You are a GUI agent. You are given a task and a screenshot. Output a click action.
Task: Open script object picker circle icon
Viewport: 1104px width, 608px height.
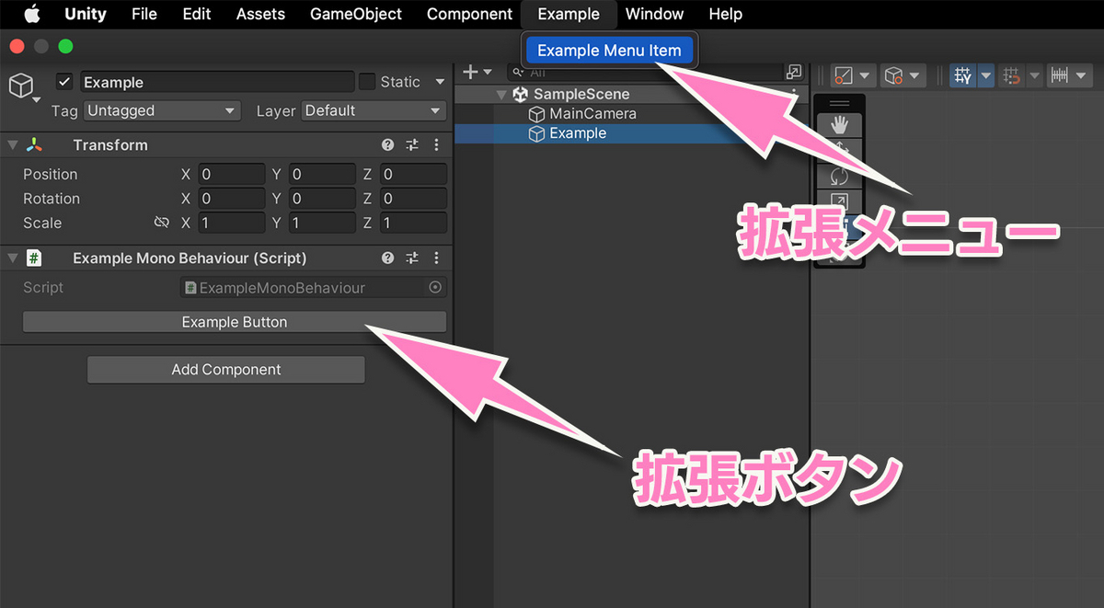click(436, 288)
